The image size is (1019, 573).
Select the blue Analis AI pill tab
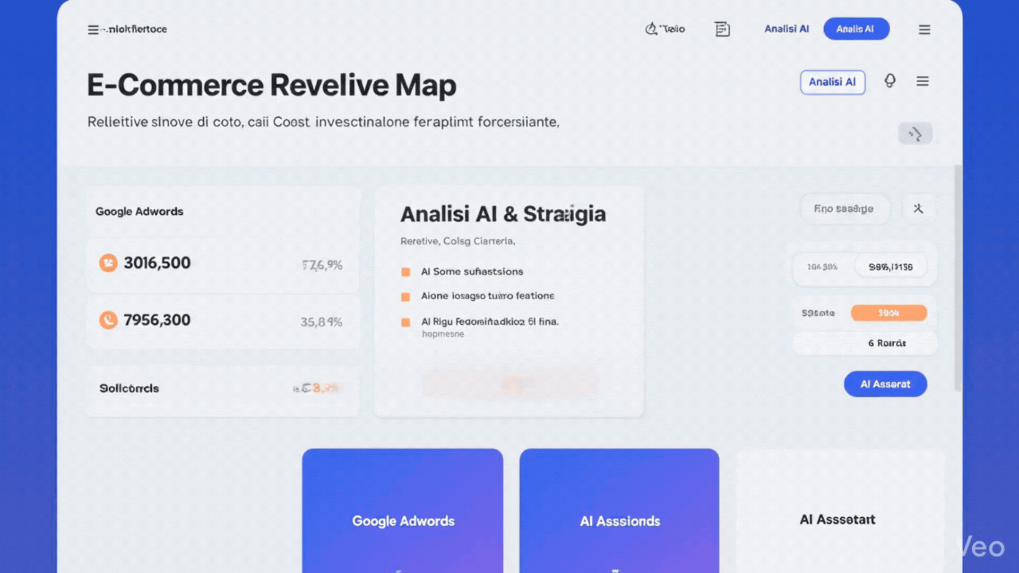tap(856, 29)
